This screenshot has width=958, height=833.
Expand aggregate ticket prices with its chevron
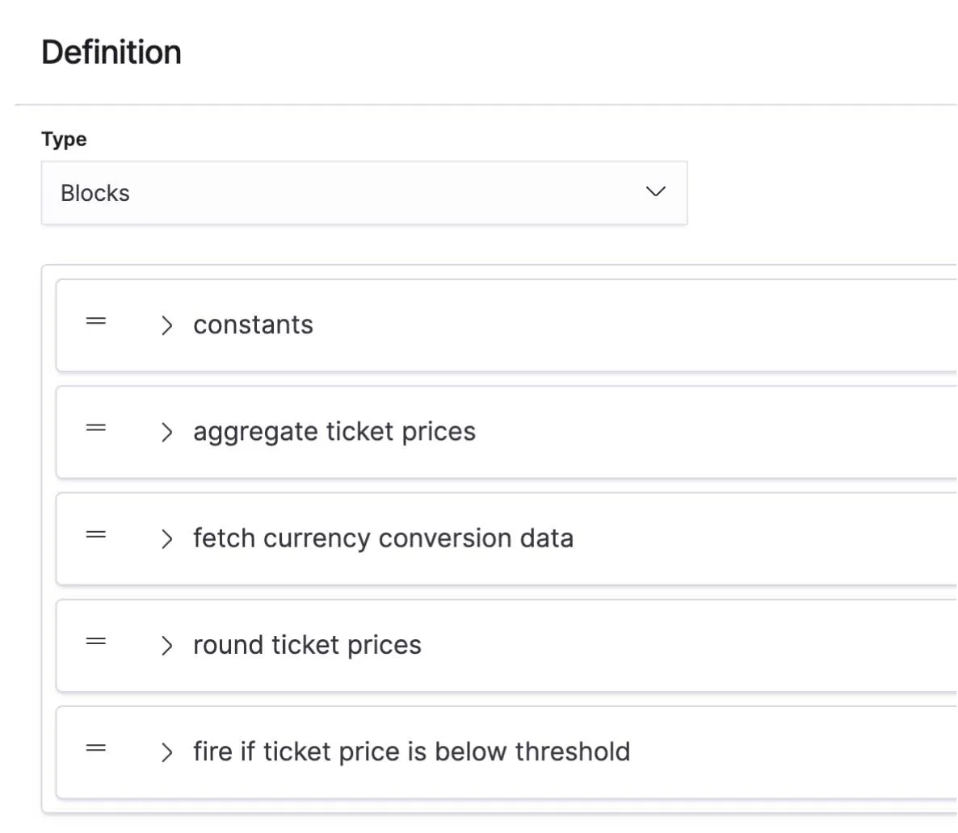tap(166, 432)
